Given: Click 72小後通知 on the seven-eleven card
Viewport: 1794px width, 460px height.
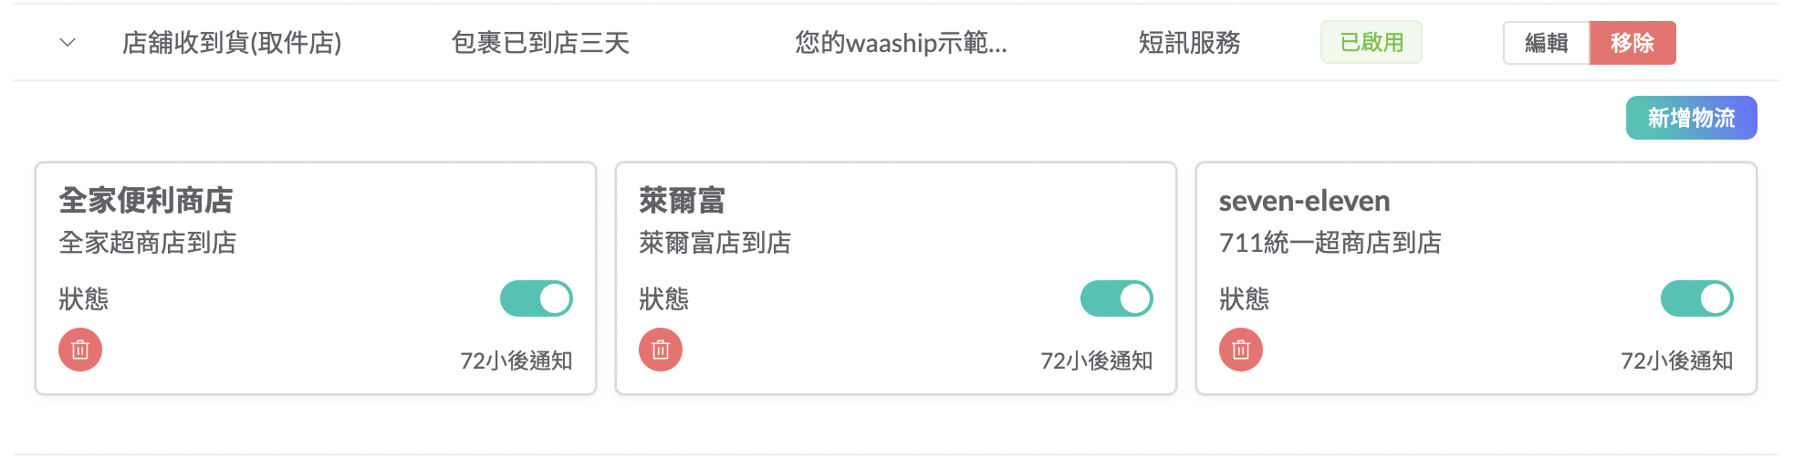Looking at the screenshot, I should click(x=1676, y=361).
